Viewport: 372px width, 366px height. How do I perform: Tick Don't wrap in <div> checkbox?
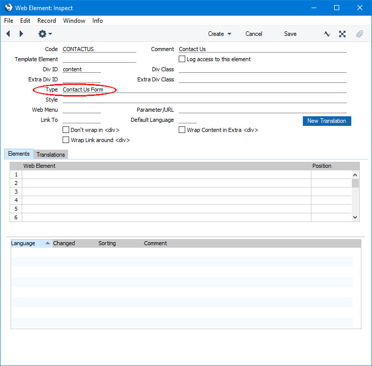(x=66, y=130)
